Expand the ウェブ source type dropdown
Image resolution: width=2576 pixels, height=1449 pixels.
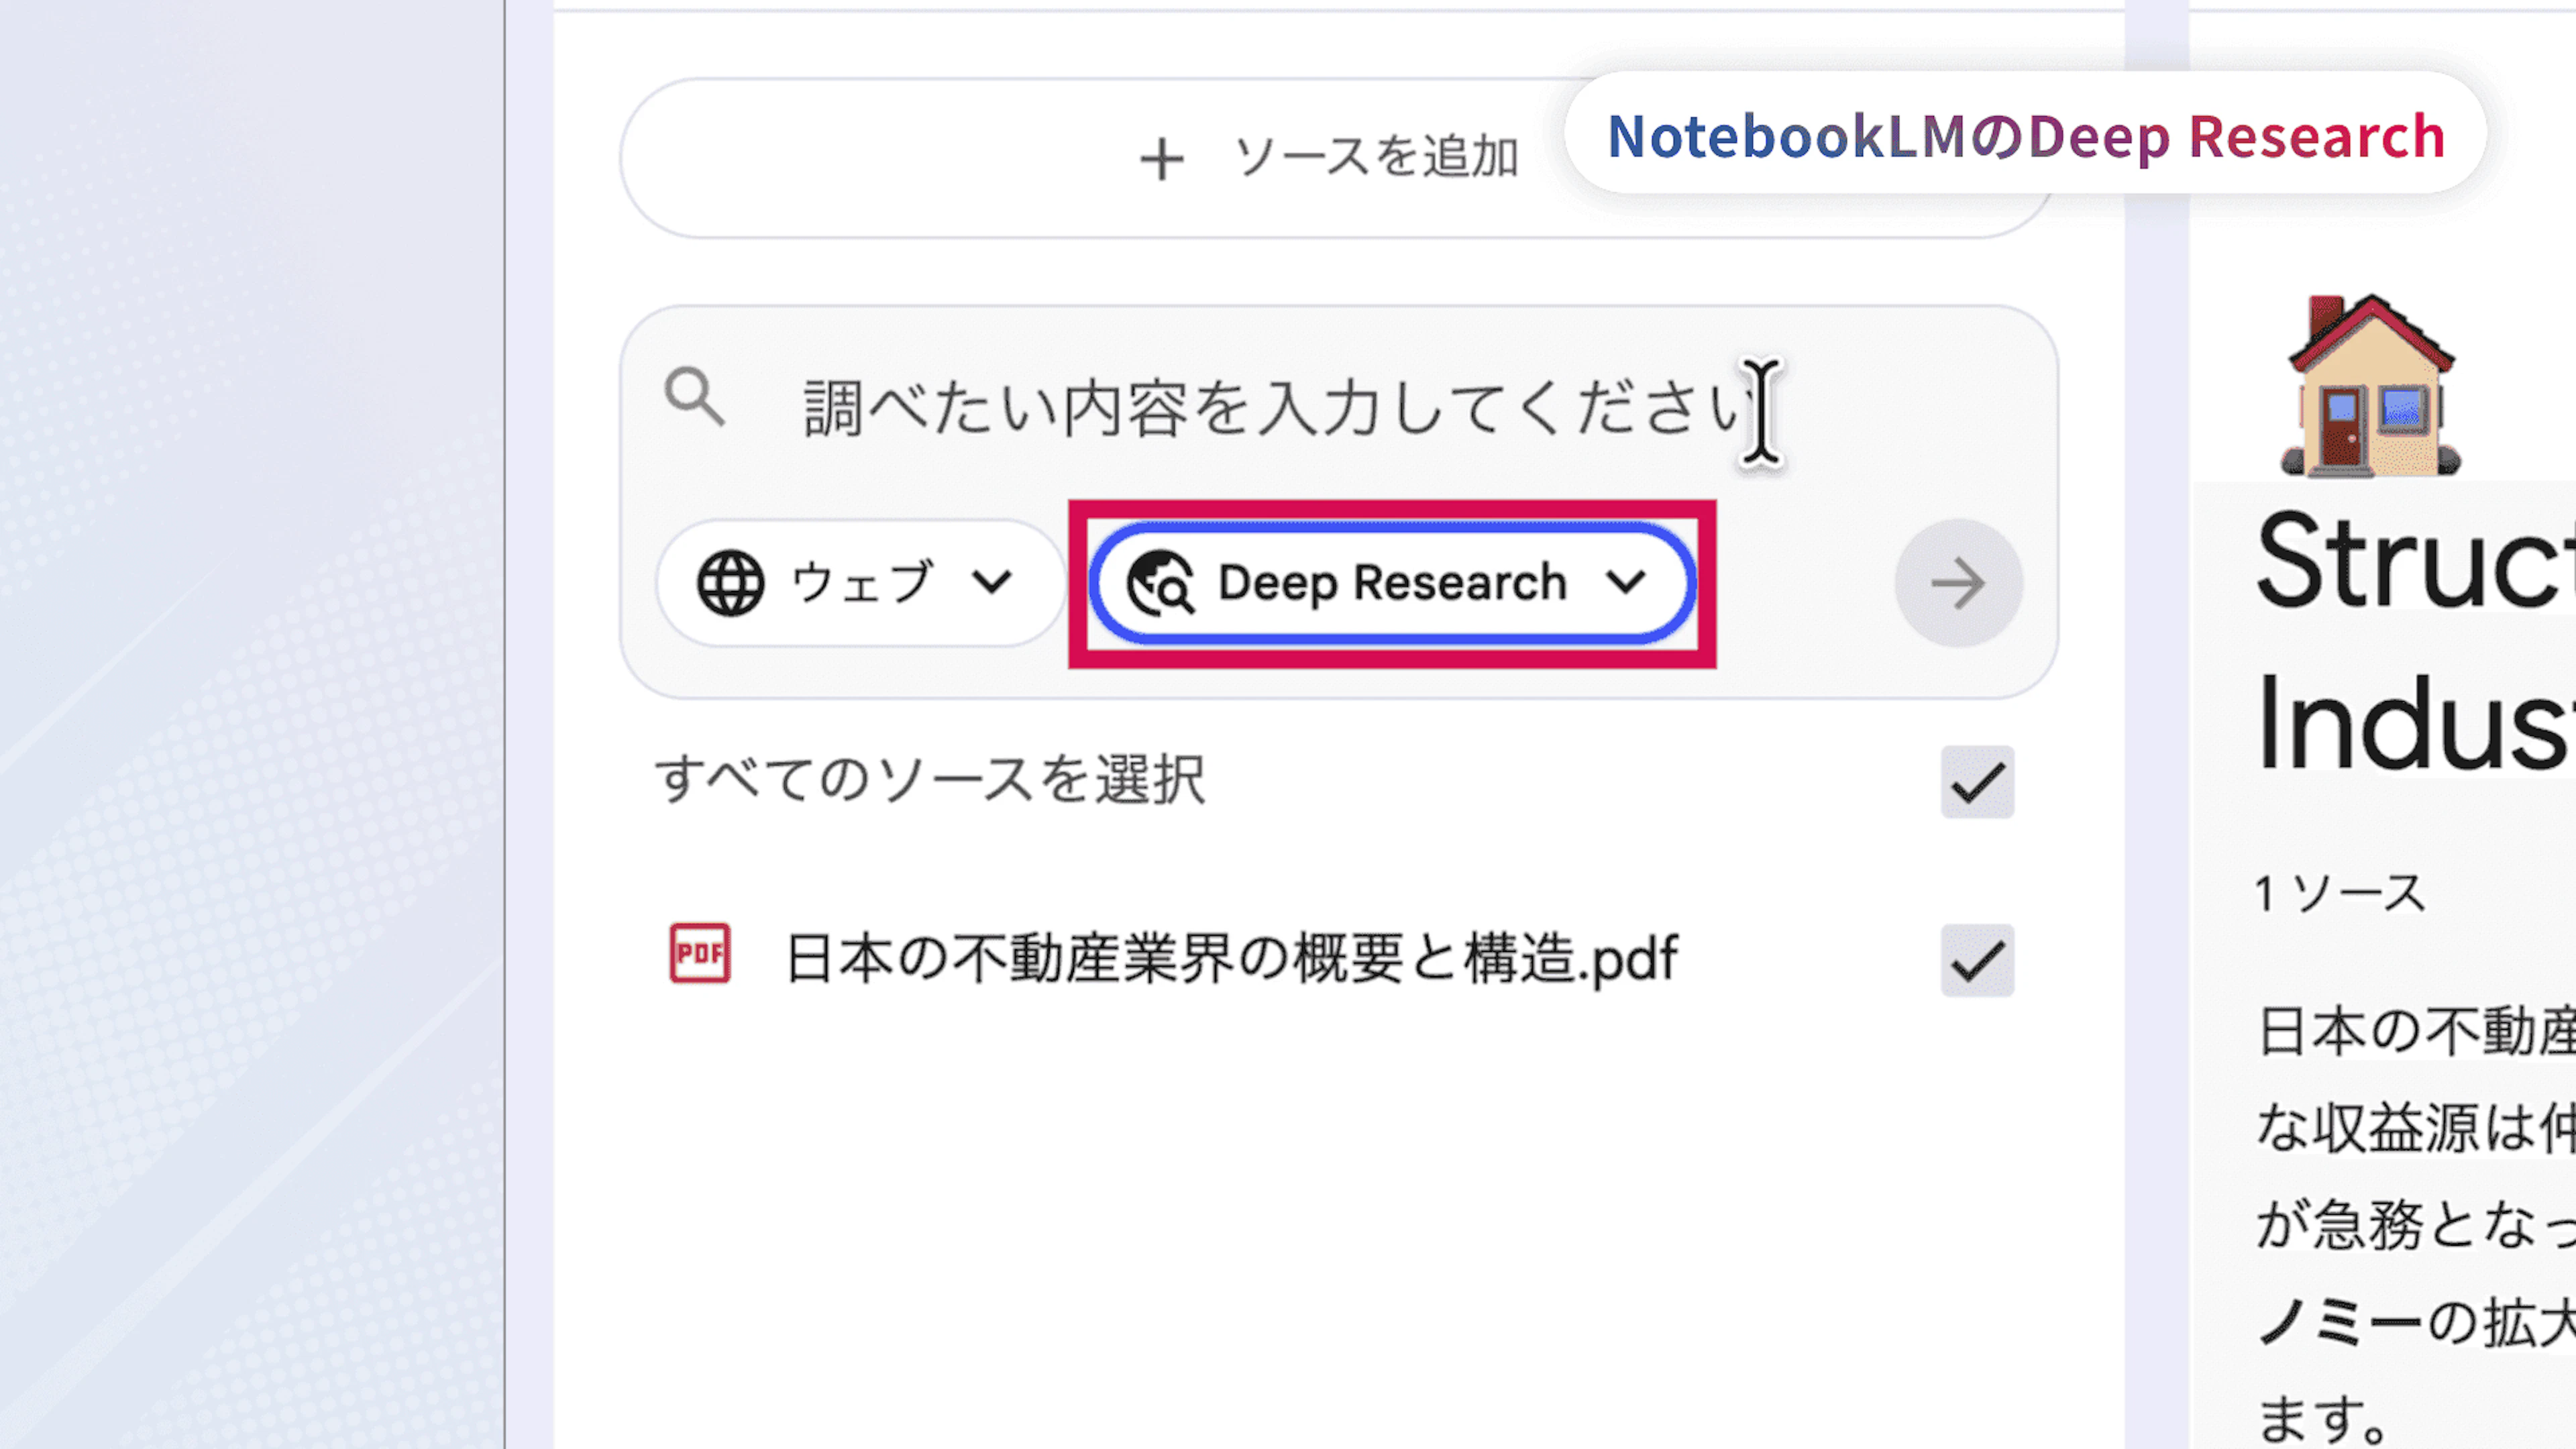[858, 583]
